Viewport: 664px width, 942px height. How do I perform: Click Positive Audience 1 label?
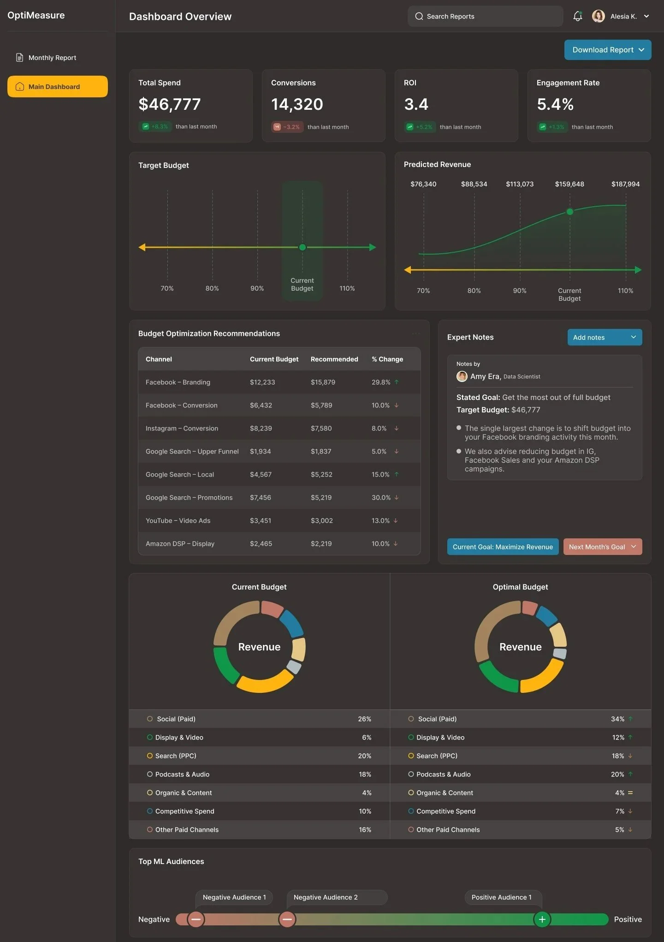click(503, 897)
